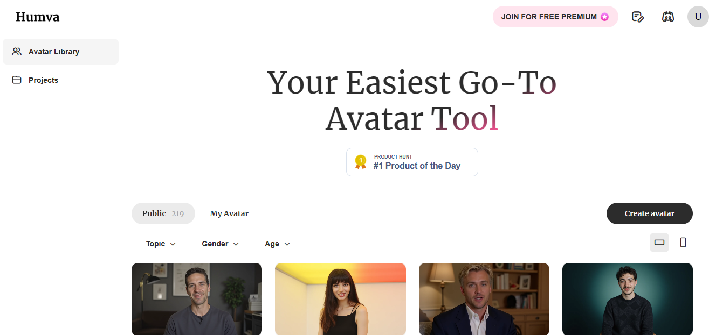The height and width of the screenshot is (335, 716).
Task: Click the Product Hunt medal badge icon
Action: [x=360, y=162]
